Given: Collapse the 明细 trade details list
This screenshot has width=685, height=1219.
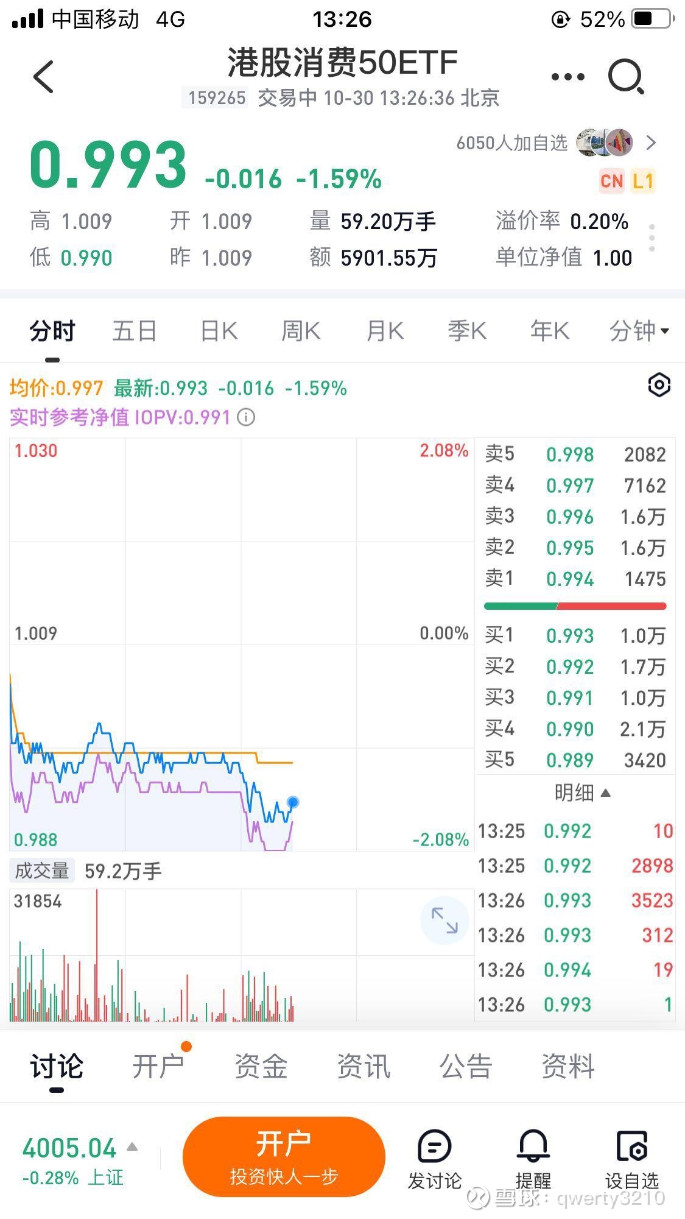Looking at the screenshot, I should (582, 793).
